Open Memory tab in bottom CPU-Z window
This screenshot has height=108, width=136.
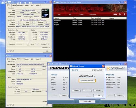(x=27, y=59)
